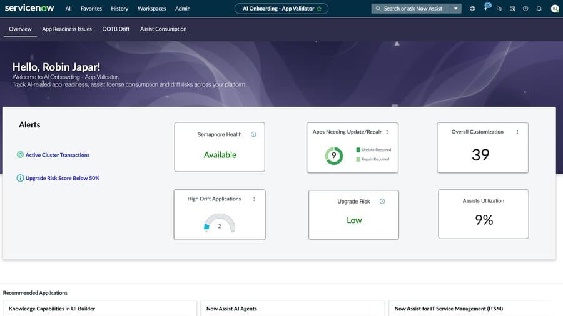The width and height of the screenshot is (563, 316).
Task: Open Knowledge Capabilities in UI Builder card
Action: coord(100,308)
